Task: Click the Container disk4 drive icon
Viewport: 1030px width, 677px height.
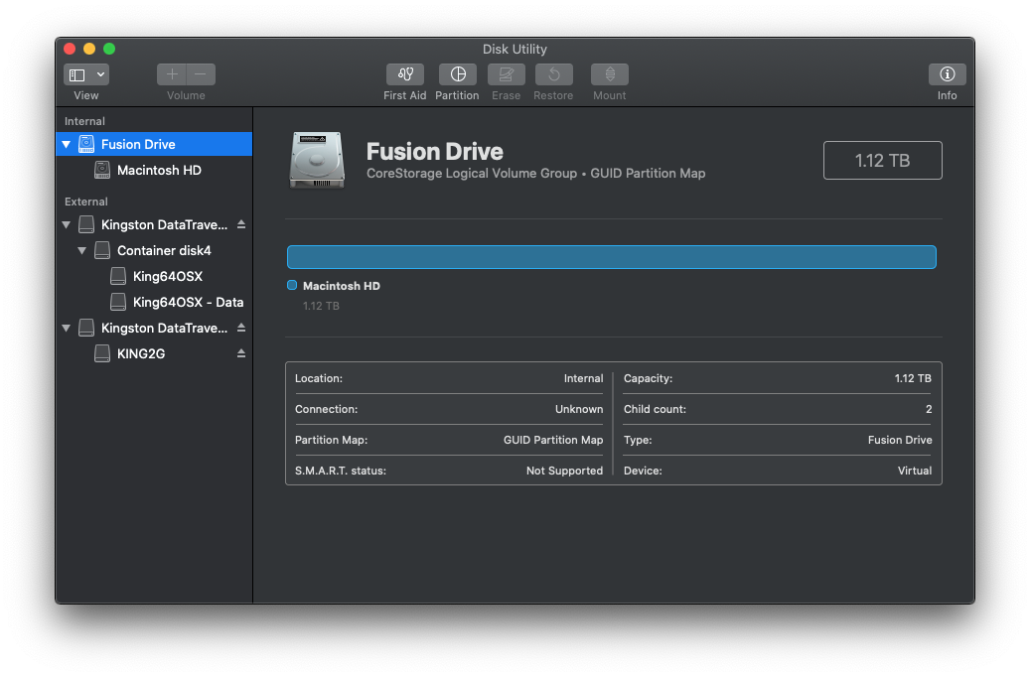Action: pos(102,251)
